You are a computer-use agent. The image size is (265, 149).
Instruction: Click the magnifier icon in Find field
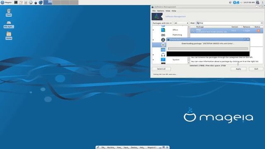(198, 23)
